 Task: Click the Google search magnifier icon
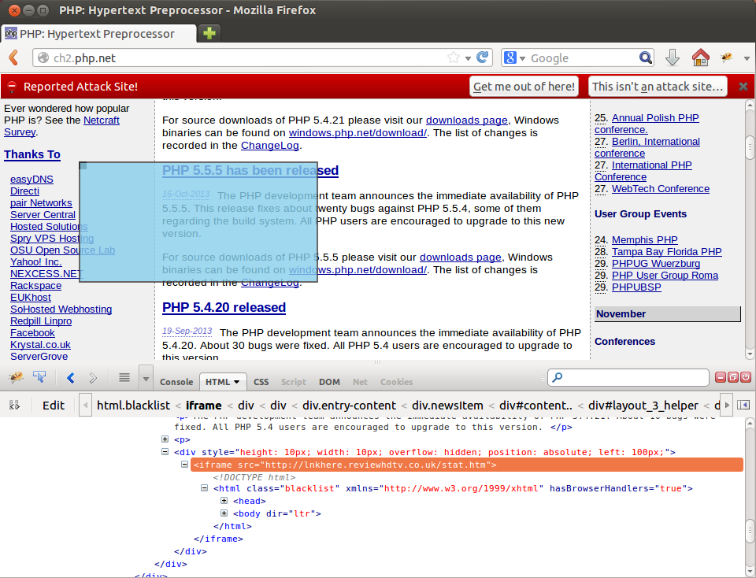pos(645,57)
